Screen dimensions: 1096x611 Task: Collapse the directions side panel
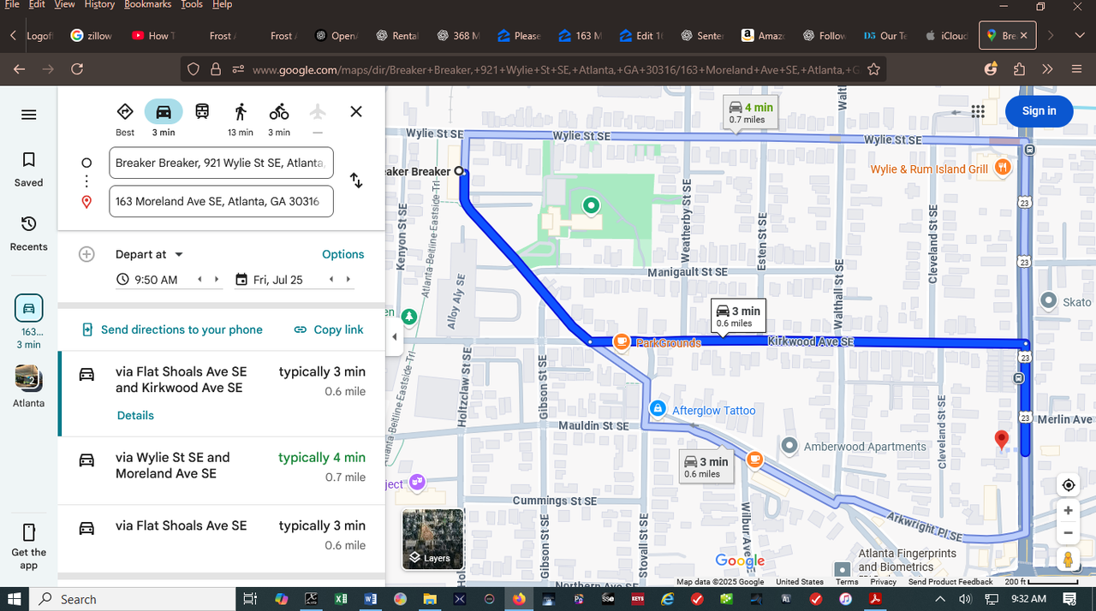coord(394,337)
